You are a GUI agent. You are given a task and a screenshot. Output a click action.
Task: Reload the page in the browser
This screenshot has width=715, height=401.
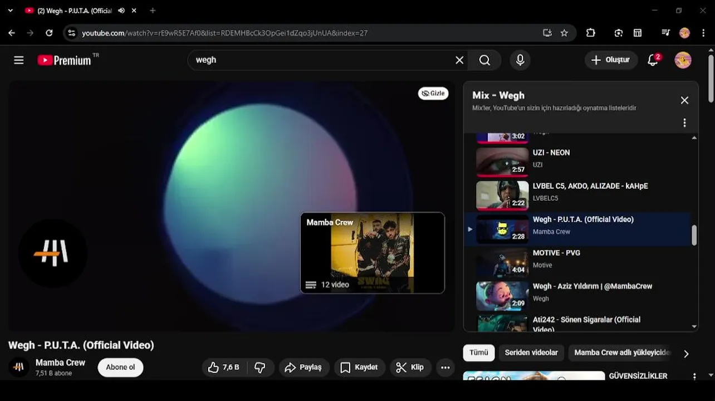(49, 33)
